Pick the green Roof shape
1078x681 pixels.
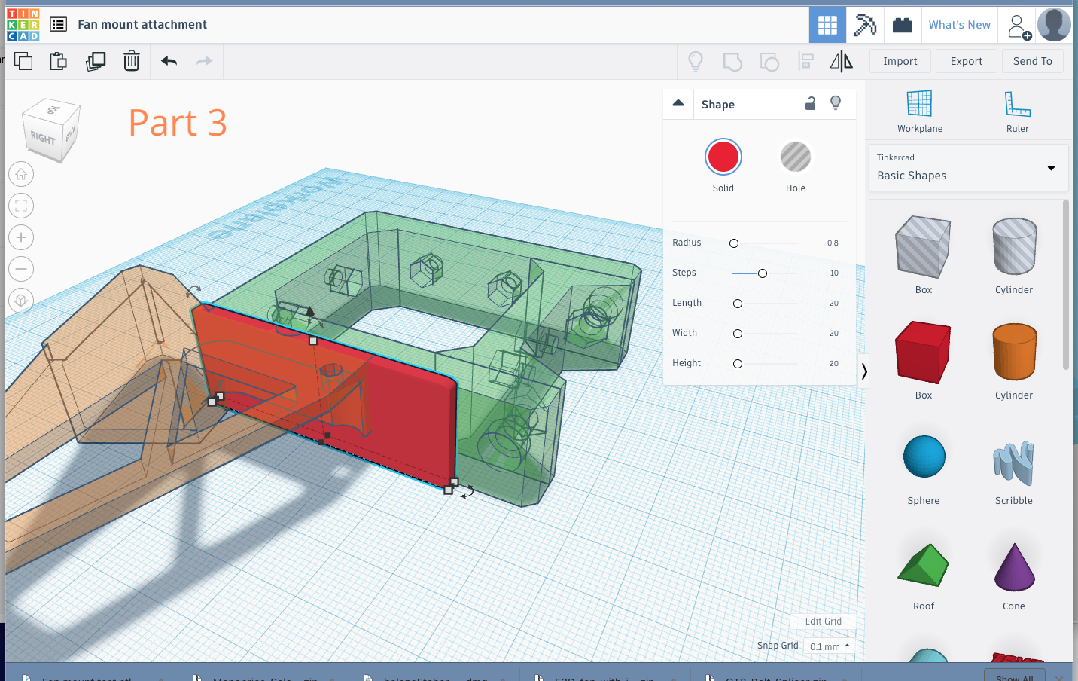coord(924,564)
